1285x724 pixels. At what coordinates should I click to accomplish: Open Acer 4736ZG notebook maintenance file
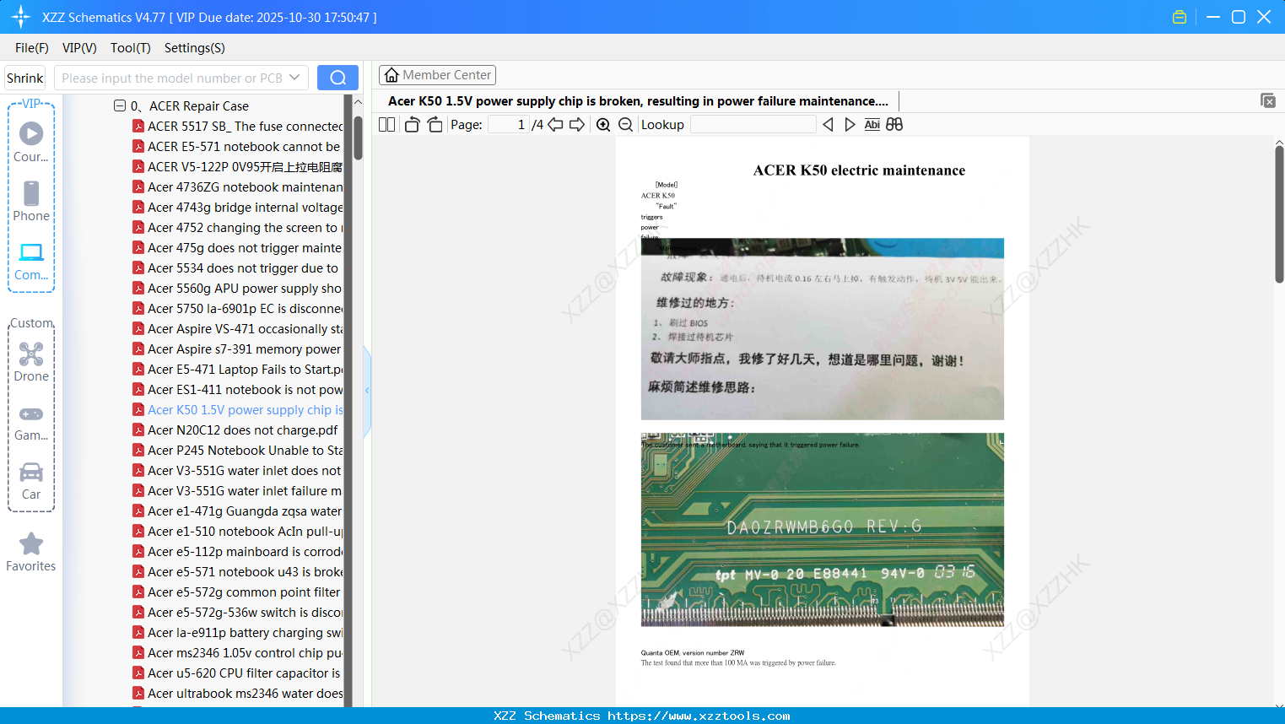[x=245, y=186]
